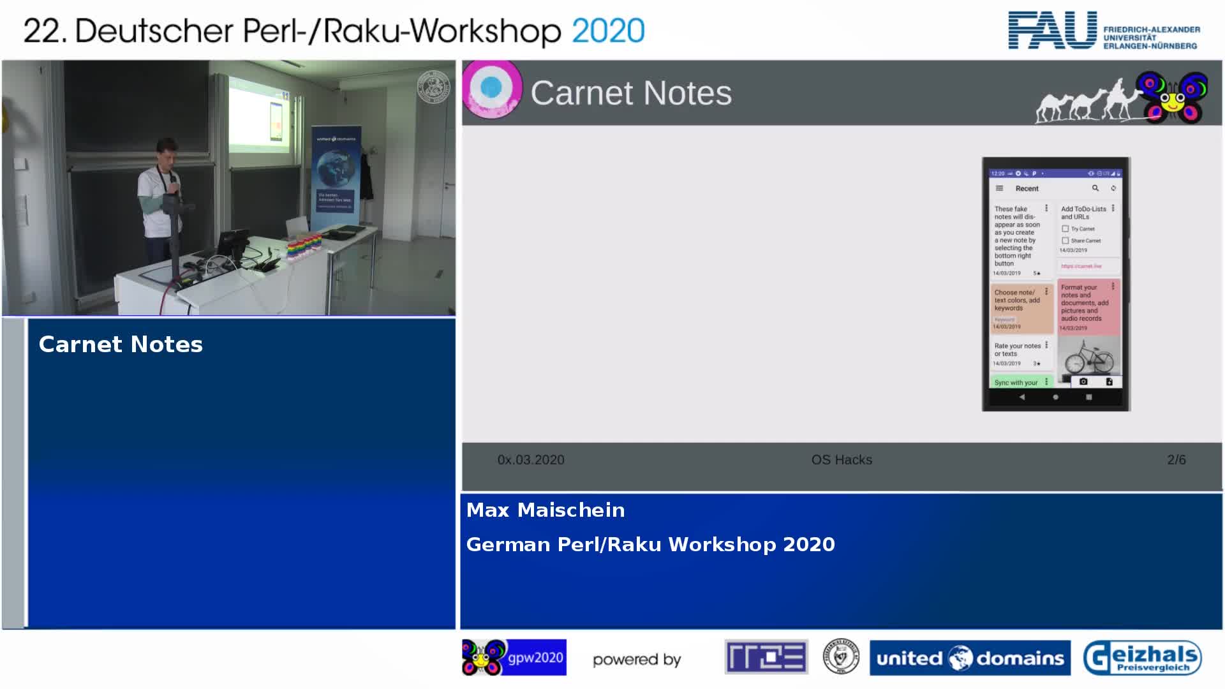
Task: Select the bicycle picture thumbnail
Action: [1088, 357]
